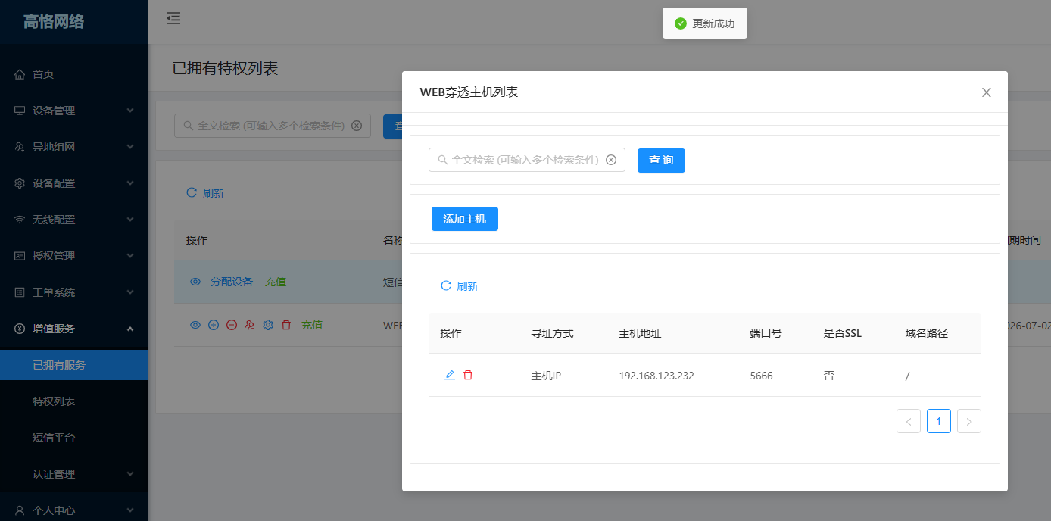Click 充值 link in the 短信 row
1051x521 pixels.
(x=276, y=282)
